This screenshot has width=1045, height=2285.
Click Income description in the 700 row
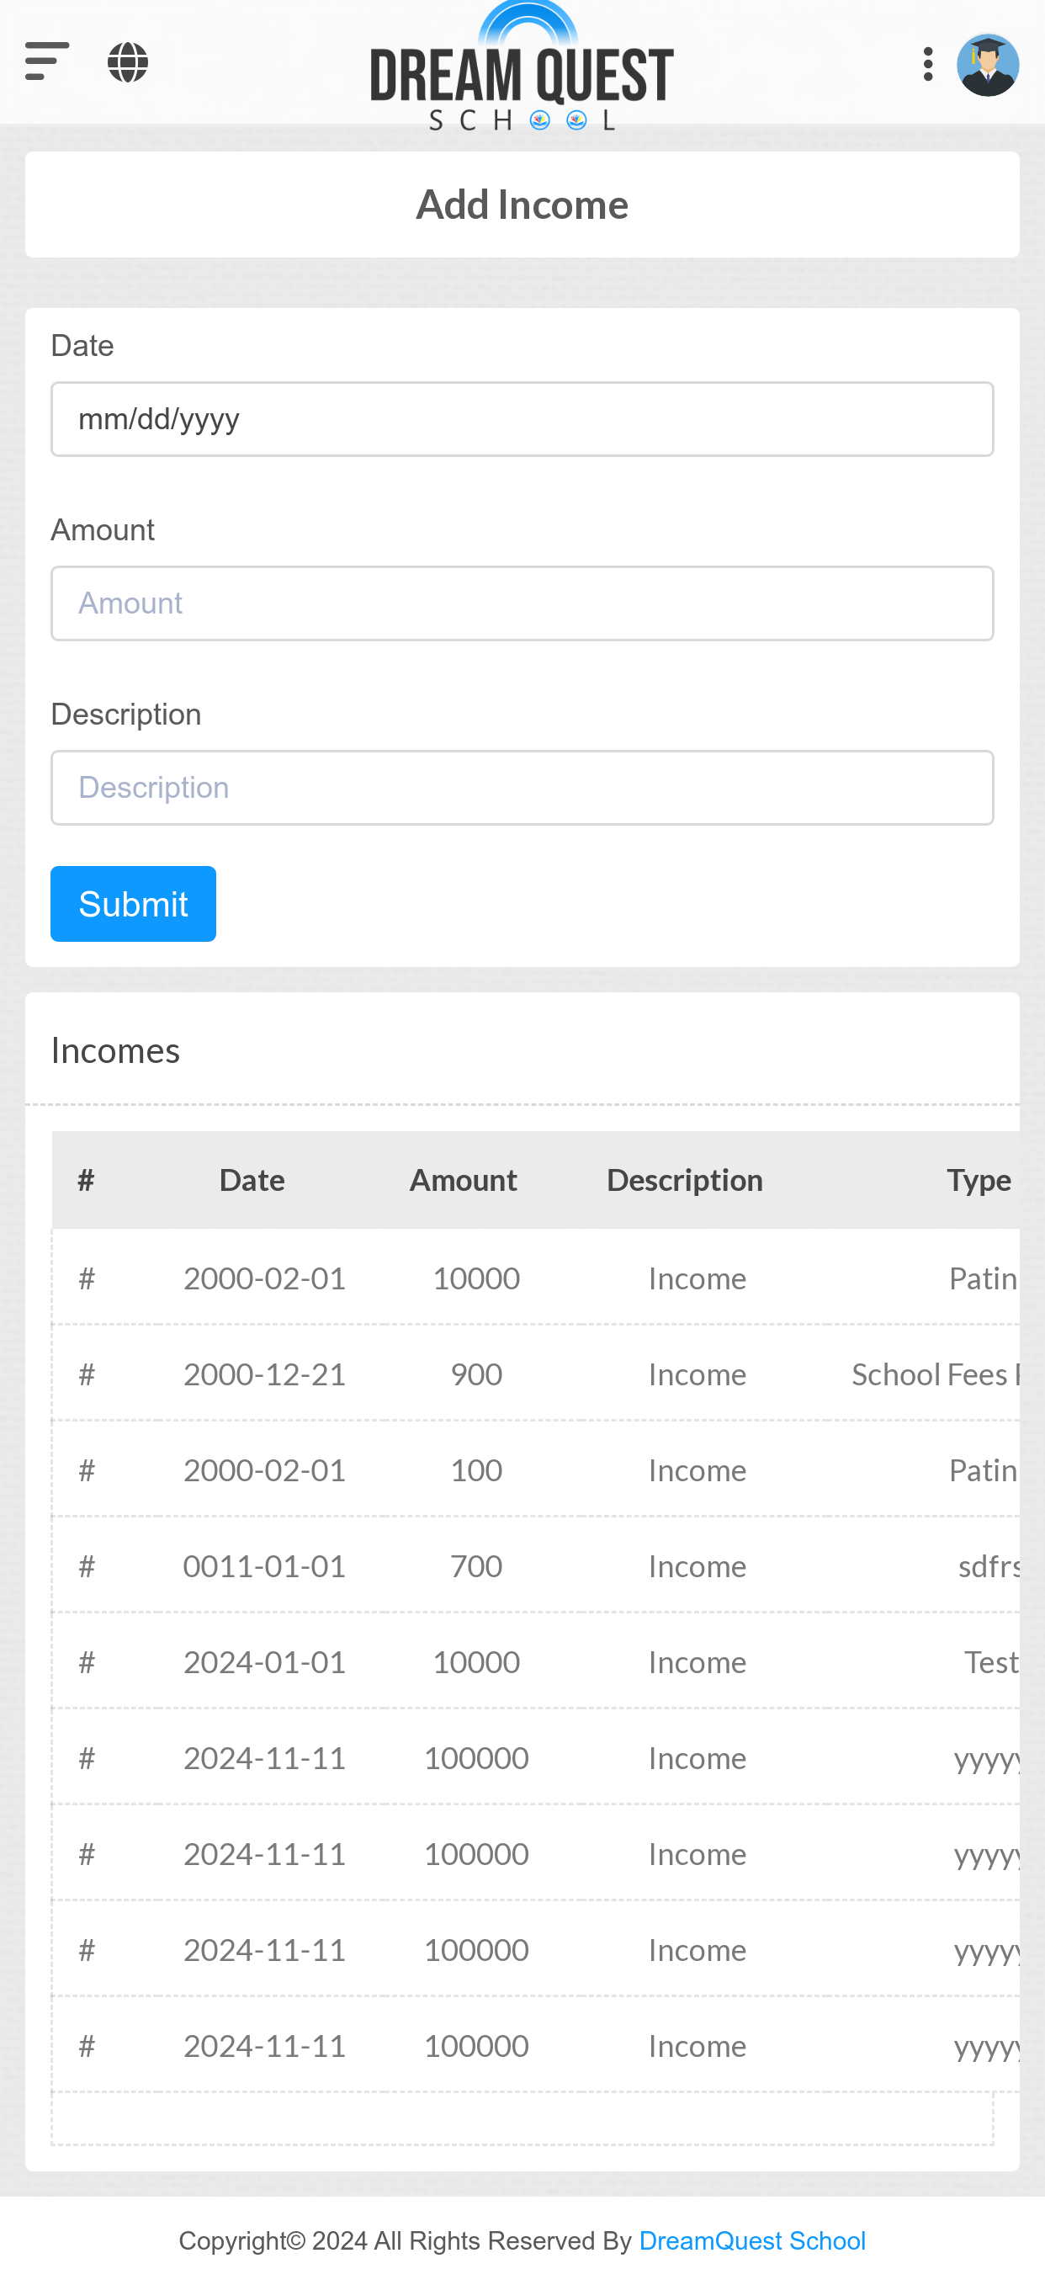coord(698,1565)
